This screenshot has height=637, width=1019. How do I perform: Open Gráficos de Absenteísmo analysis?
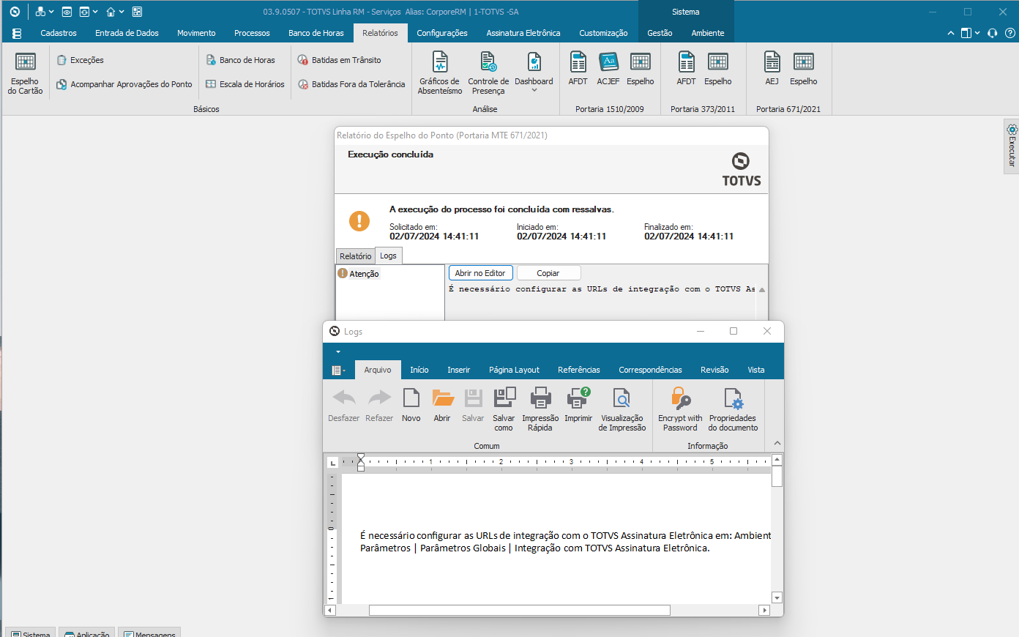pos(439,74)
